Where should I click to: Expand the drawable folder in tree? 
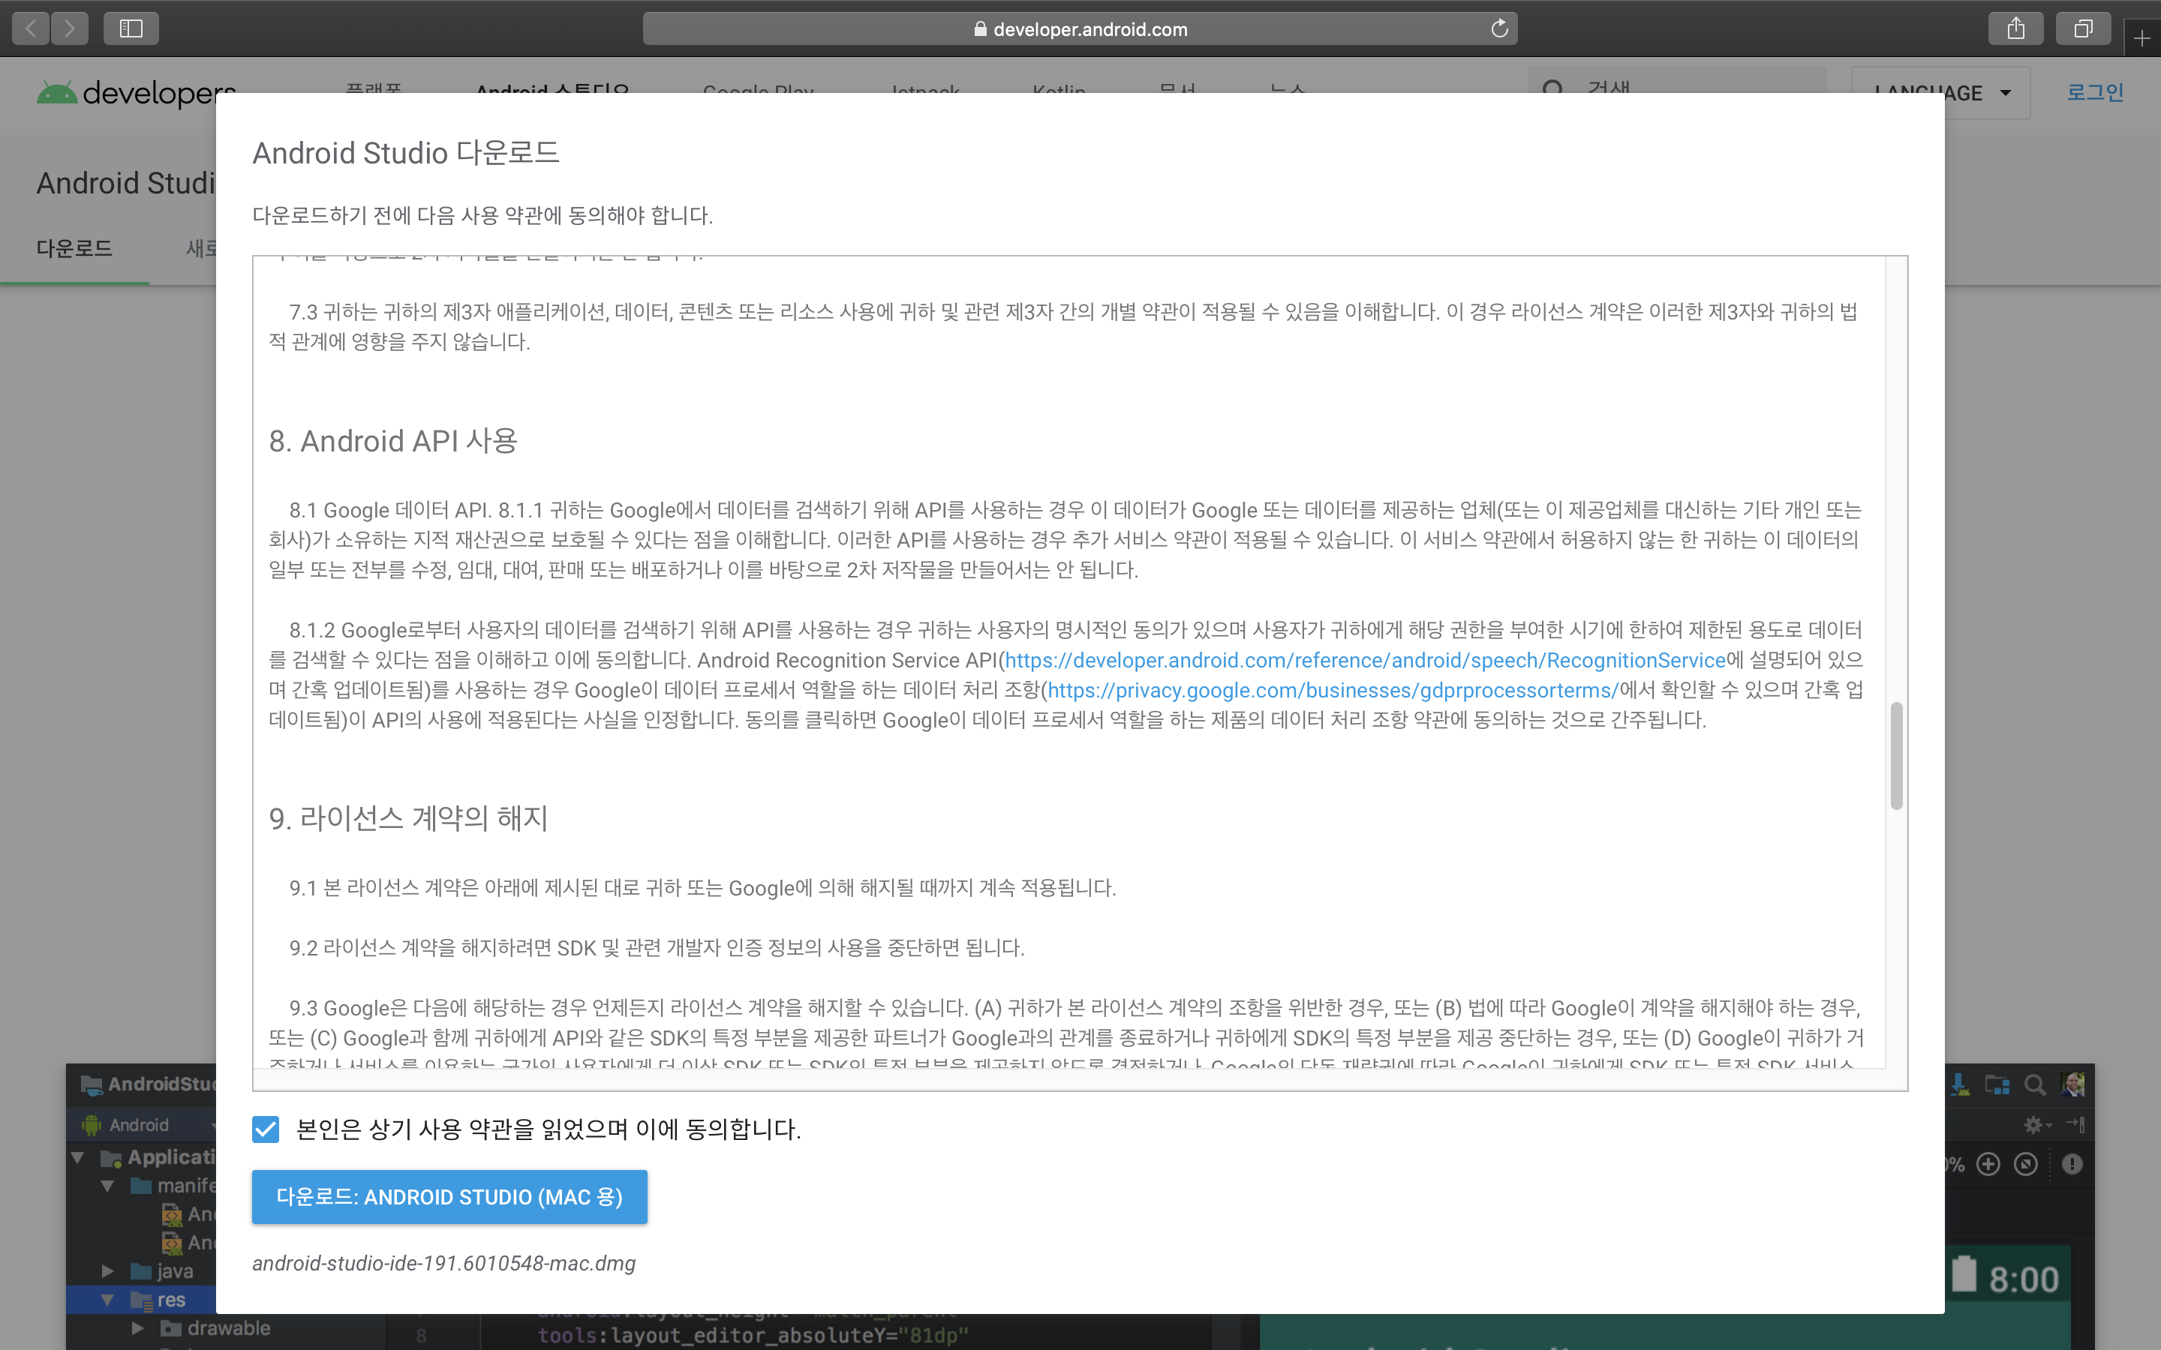tap(137, 1328)
